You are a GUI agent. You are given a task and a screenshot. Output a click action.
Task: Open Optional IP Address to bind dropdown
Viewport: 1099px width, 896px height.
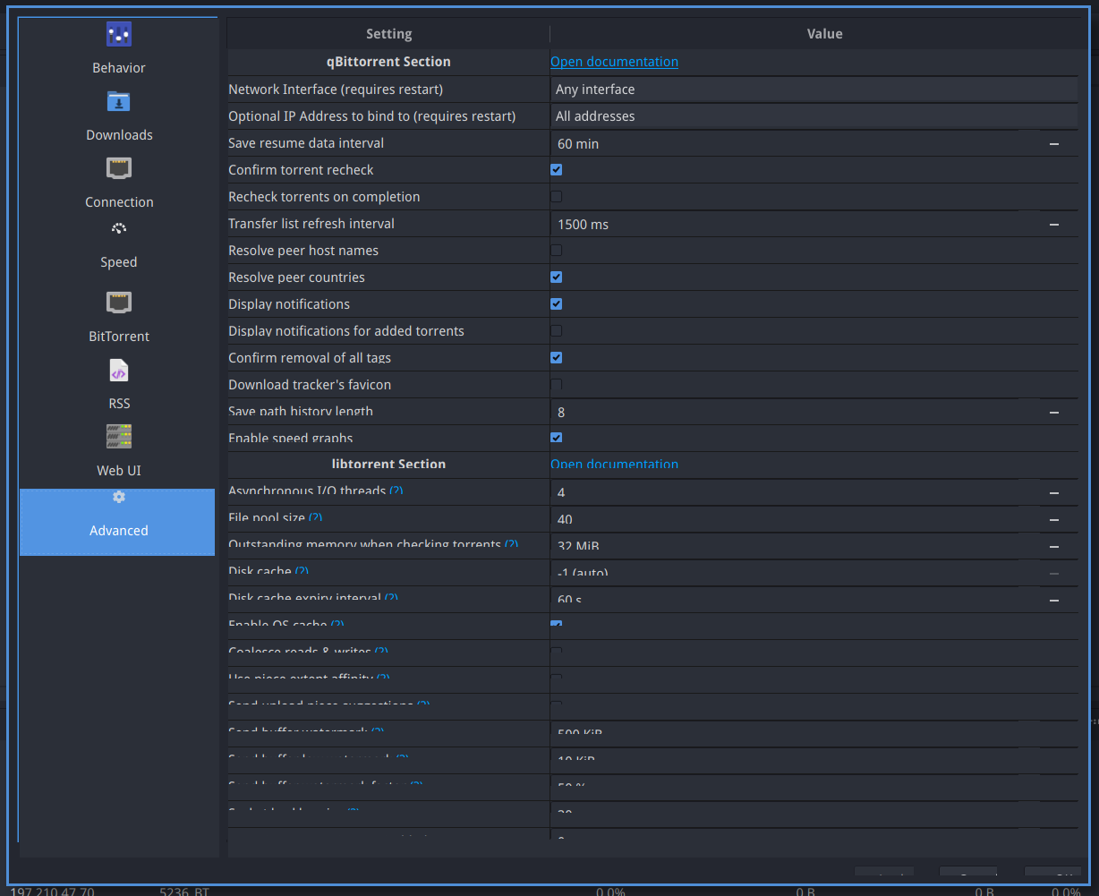click(x=814, y=116)
